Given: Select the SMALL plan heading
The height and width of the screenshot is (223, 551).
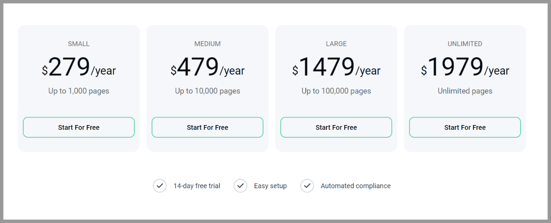Looking at the screenshot, I should pyautogui.click(x=79, y=44).
